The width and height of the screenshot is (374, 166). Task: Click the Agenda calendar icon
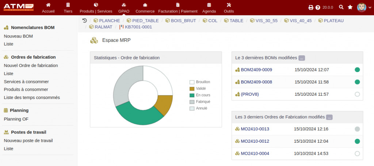pyautogui.click(x=209, y=5)
